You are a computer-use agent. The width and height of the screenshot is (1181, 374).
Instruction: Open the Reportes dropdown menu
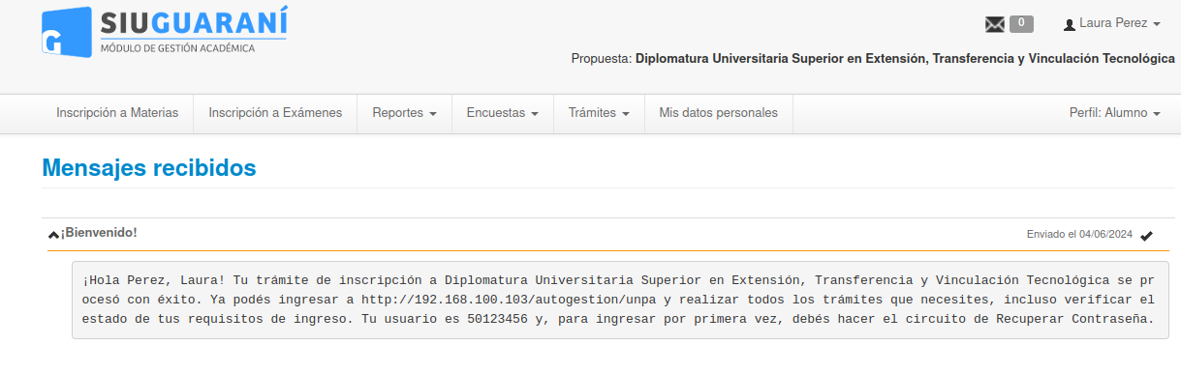coord(404,113)
